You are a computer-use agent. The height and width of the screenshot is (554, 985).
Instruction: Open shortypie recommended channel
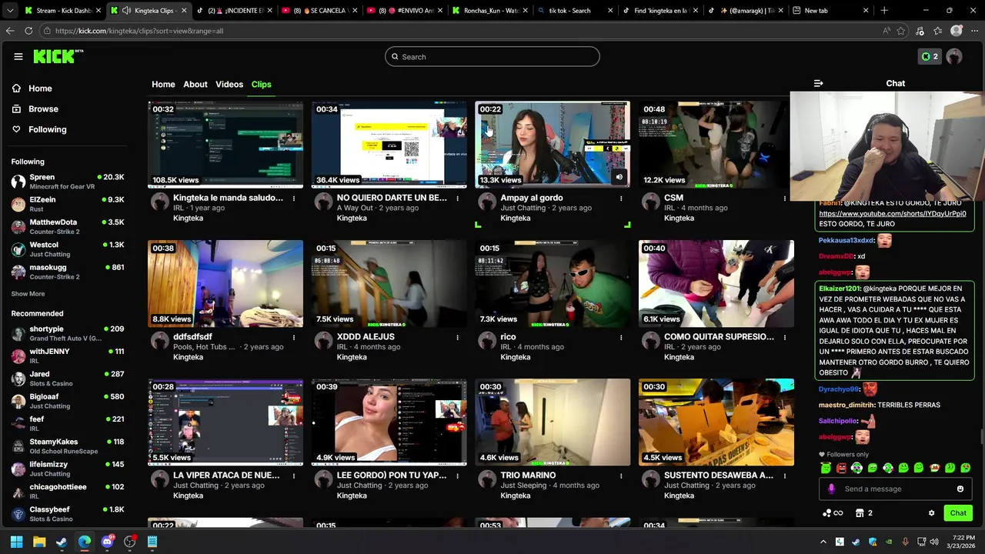(68, 333)
